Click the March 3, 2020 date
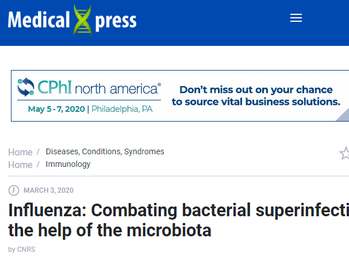349x265 pixels. 48,190
